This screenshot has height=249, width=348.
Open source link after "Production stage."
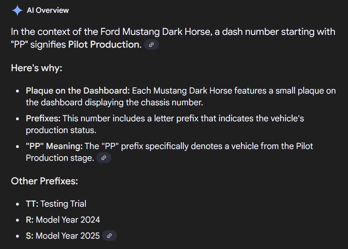point(104,158)
